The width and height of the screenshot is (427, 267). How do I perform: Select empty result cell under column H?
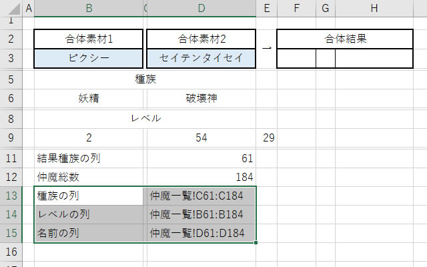click(374, 58)
